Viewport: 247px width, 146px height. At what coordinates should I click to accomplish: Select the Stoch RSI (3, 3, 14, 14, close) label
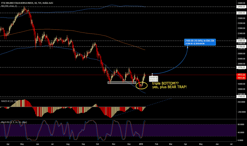(14, 122)
